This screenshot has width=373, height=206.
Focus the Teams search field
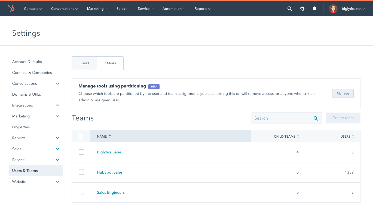pyautogui.click(x=287, y=118)
